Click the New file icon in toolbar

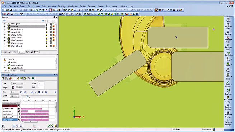pos(4,10)
